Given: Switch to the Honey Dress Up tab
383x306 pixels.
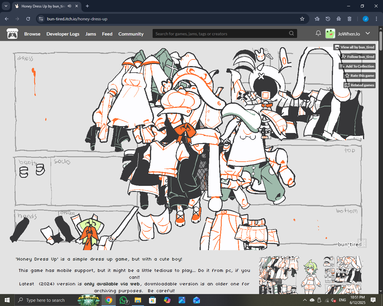Looking at the screenshot, I should (46, 6).
